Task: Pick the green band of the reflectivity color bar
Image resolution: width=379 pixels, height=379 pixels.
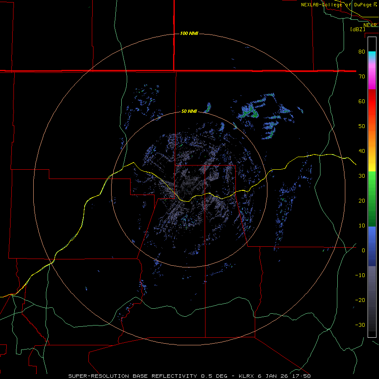Action: pyautogui.click(x=372, y=199)
